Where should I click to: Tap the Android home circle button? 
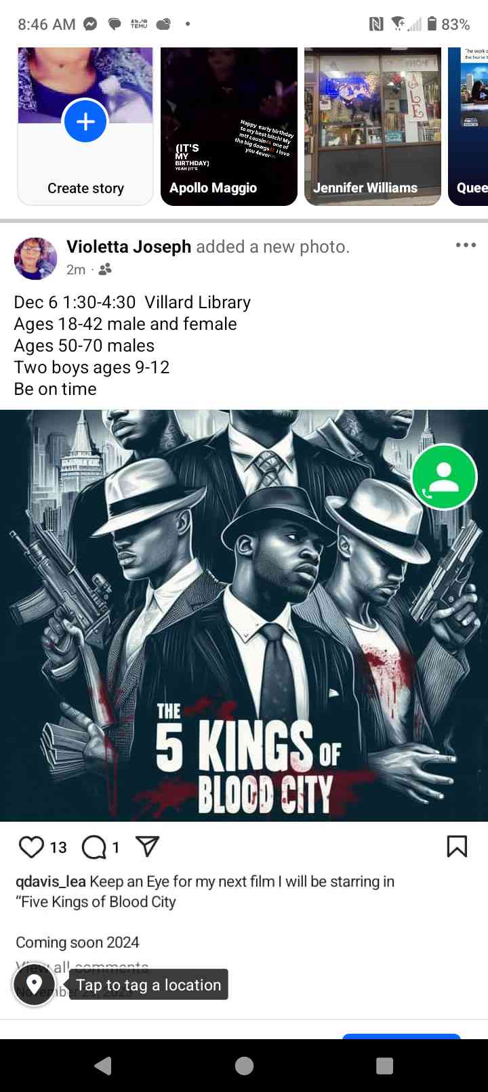pos(244,1066)
